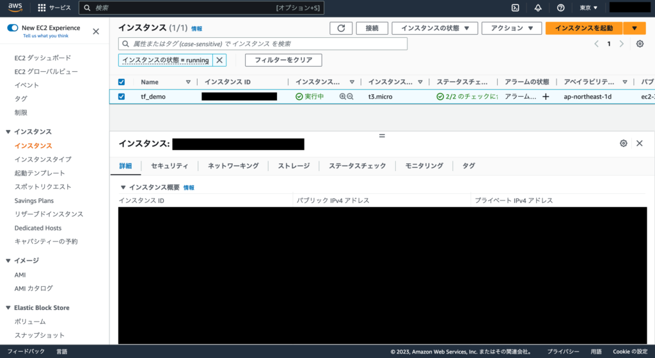Toggle the select-all instances checkbox
The image size is (655, 358).
[x=121, y=82]
